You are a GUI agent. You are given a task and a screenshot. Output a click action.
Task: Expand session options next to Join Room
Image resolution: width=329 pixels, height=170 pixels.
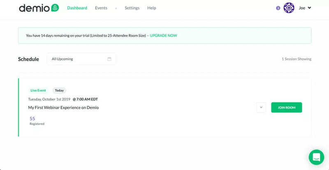tap(261, 108)
